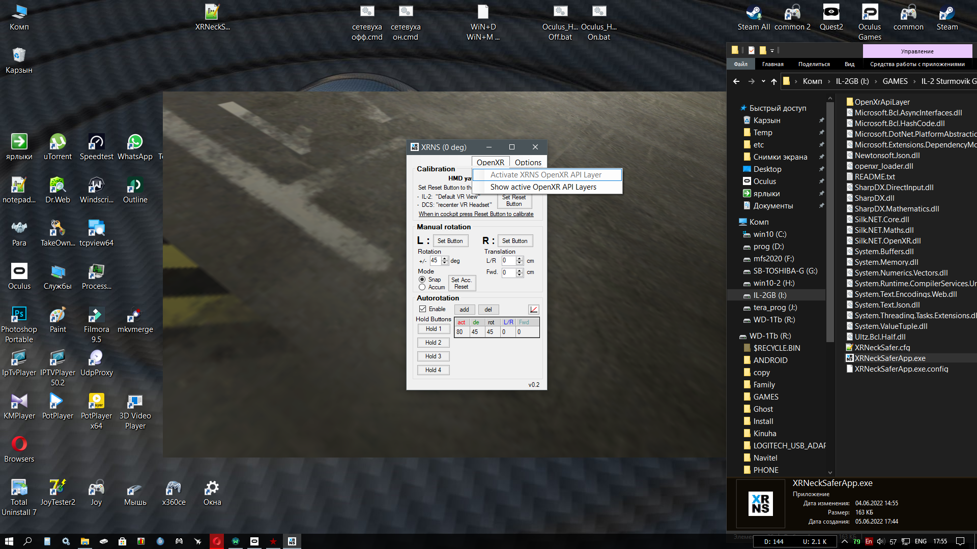Decrease Fwd. translation value stepper
The width and height of the screenshot is (977, 549).
[520, 275]
